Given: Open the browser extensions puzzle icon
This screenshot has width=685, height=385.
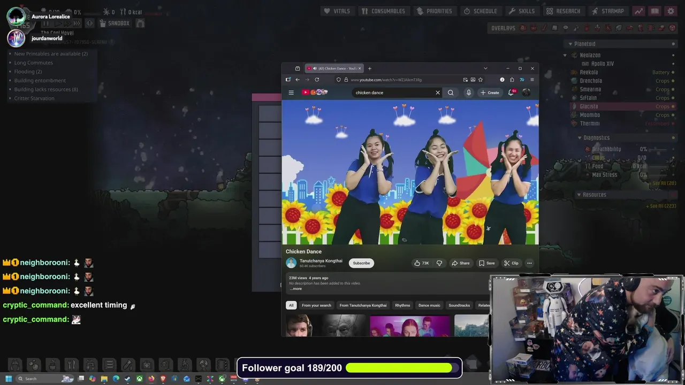Looking at the screenshot, I should 512,80.
